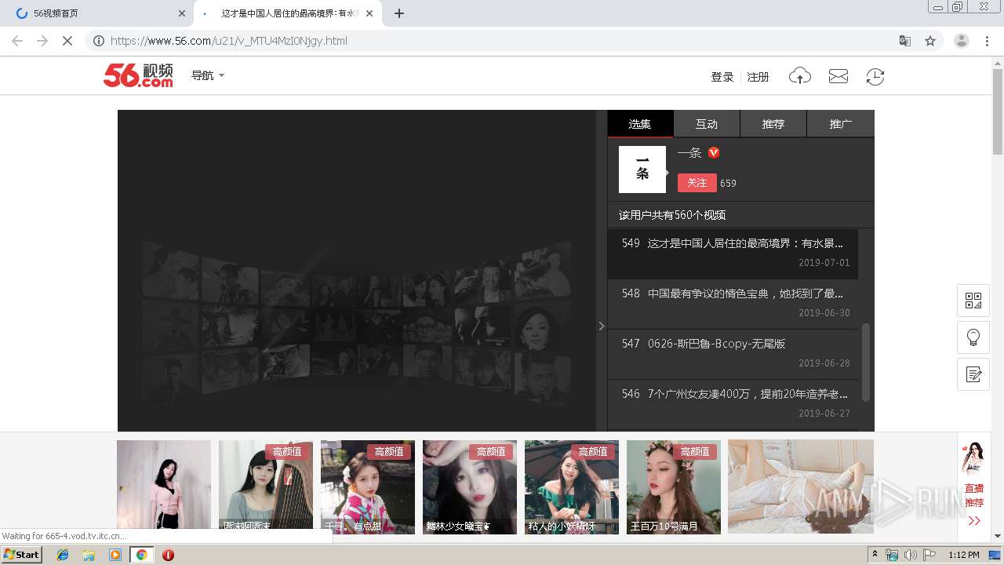Open first live stream thumbnail in pink
Screen dimensions: 1004x565
[x=164, y=487]
